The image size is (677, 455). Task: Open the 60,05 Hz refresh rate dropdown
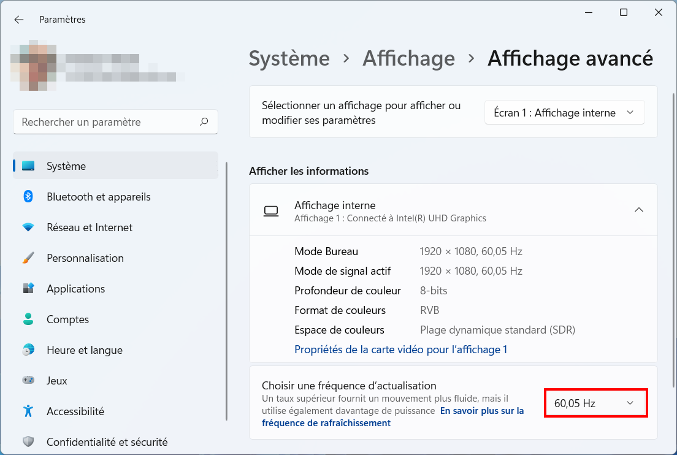[596, 403]
